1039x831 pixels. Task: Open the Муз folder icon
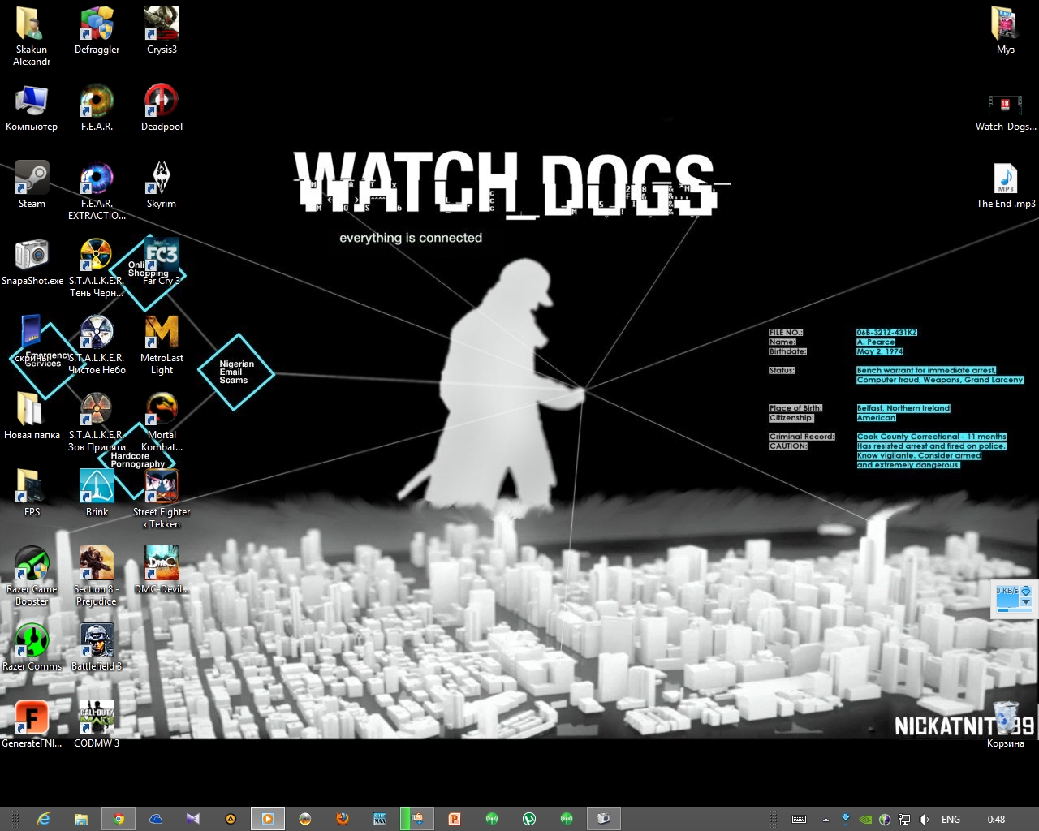(x=1006, y=31)
